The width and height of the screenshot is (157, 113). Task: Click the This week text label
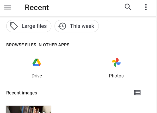(82, 26)
